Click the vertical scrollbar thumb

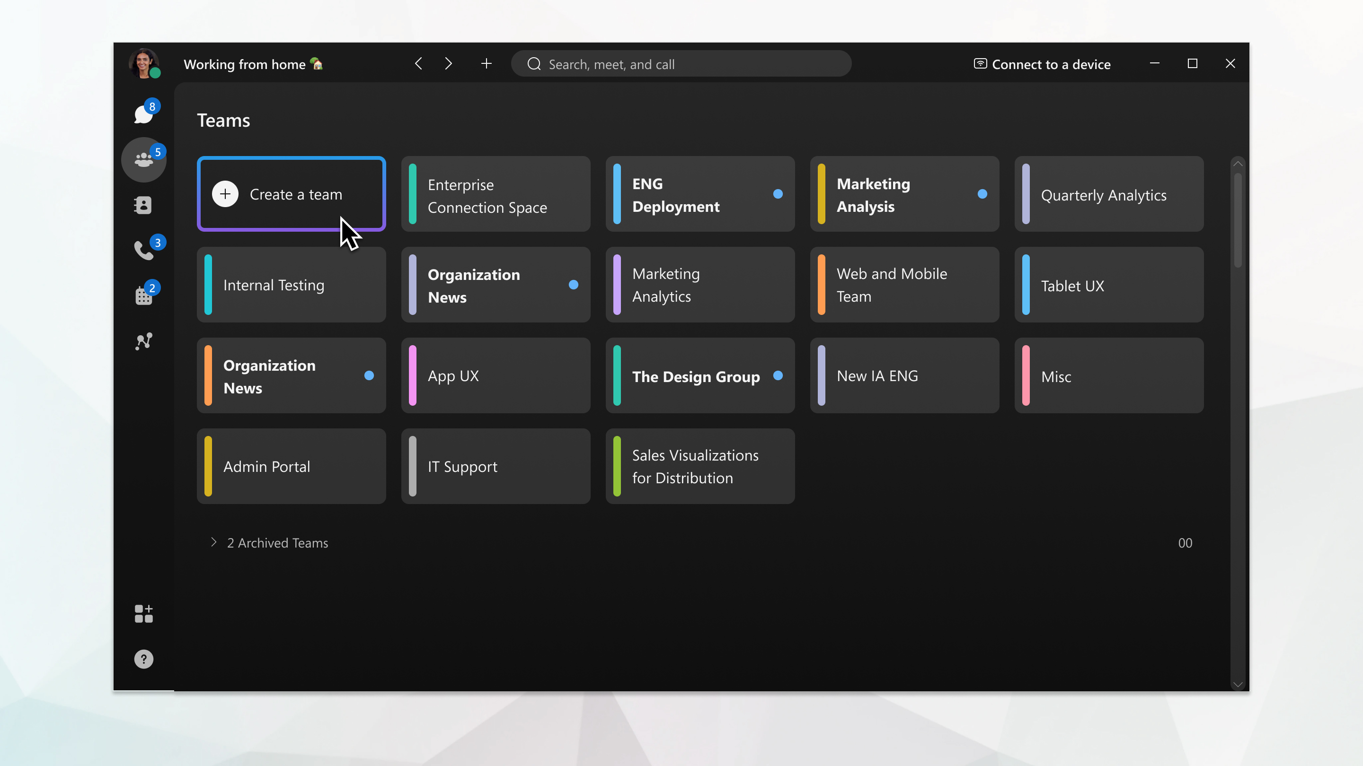(x=1238, y=220)
